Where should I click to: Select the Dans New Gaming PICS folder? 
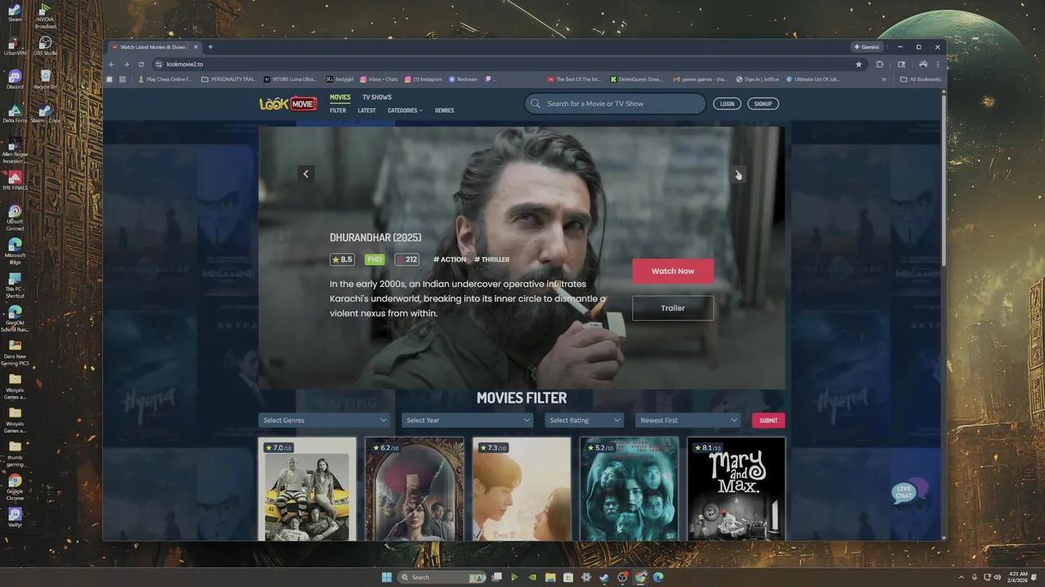[15, 351]
